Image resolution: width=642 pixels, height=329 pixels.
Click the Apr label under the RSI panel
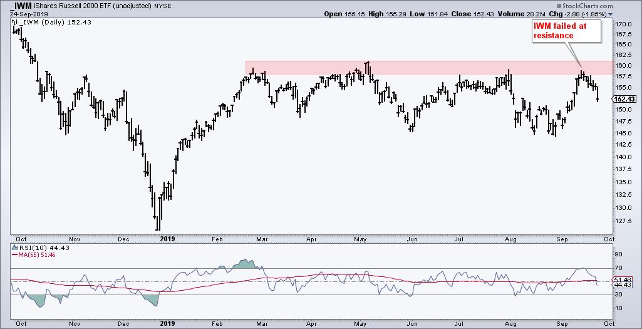(311, 324)
